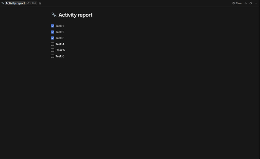The image size is (260, 159).
Task: Uncheck the Task 2 checkbox
Action: 52,32
